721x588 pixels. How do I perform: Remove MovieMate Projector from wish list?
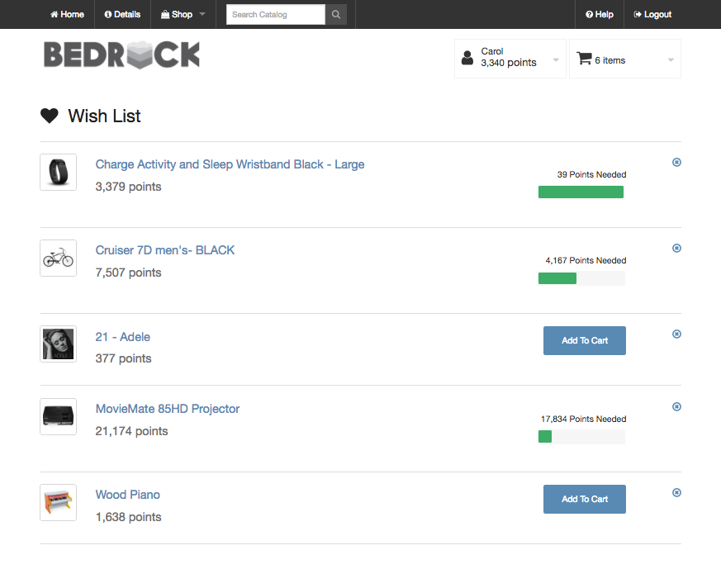tap(676, 407)
